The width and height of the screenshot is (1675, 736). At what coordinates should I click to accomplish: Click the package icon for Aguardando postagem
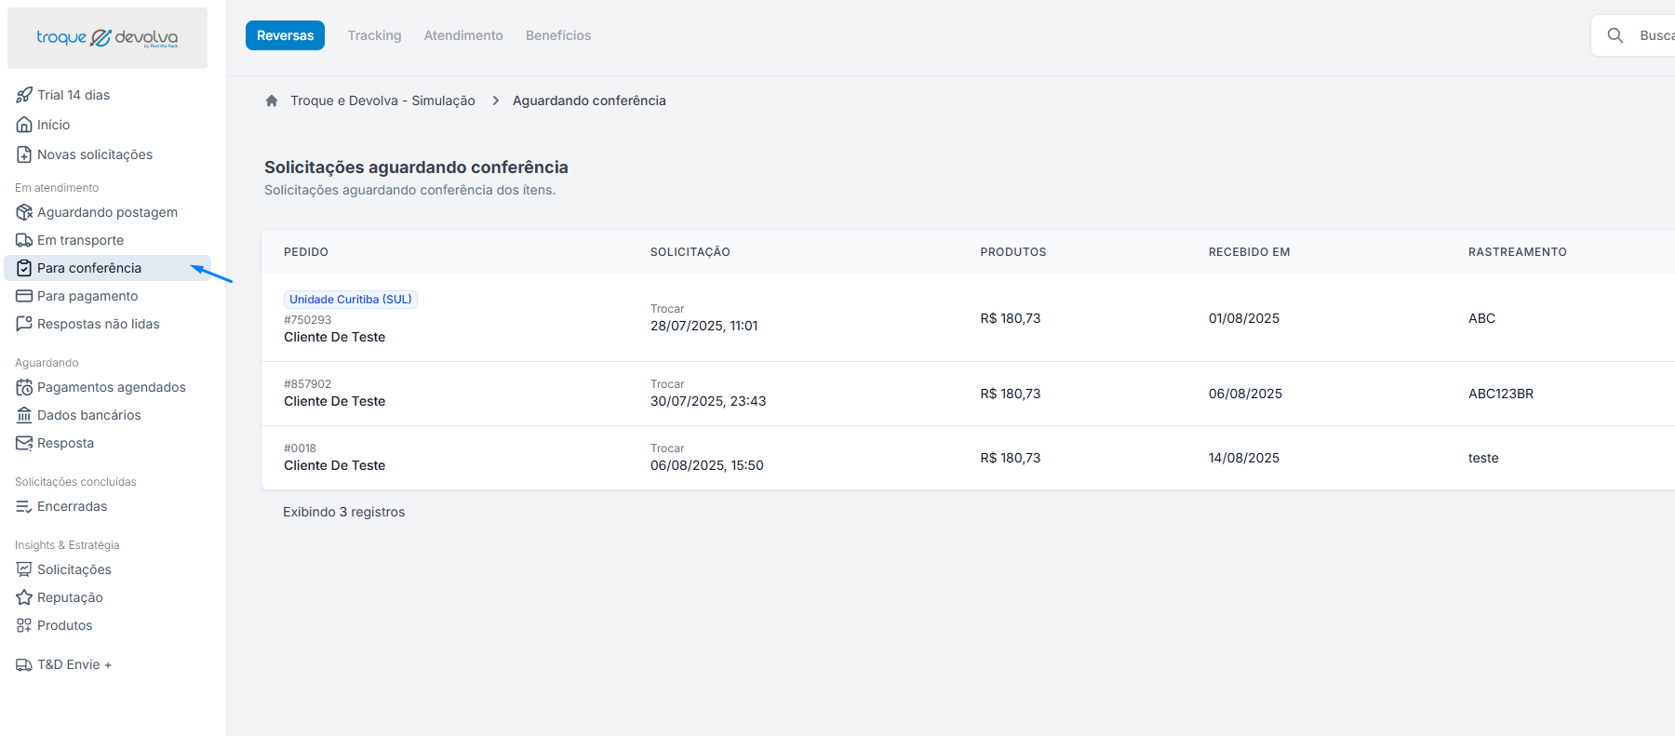24,212
